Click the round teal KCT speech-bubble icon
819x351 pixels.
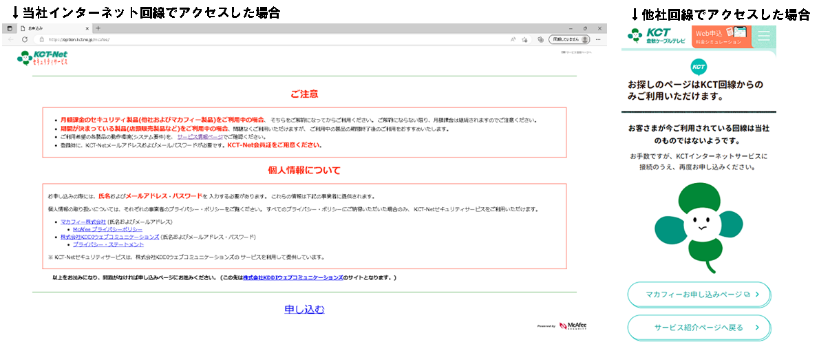point(699,67)
